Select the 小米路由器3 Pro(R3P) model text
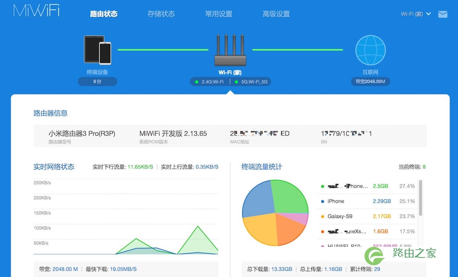Viewport: 458px width, 277px height. coord(82,133)
